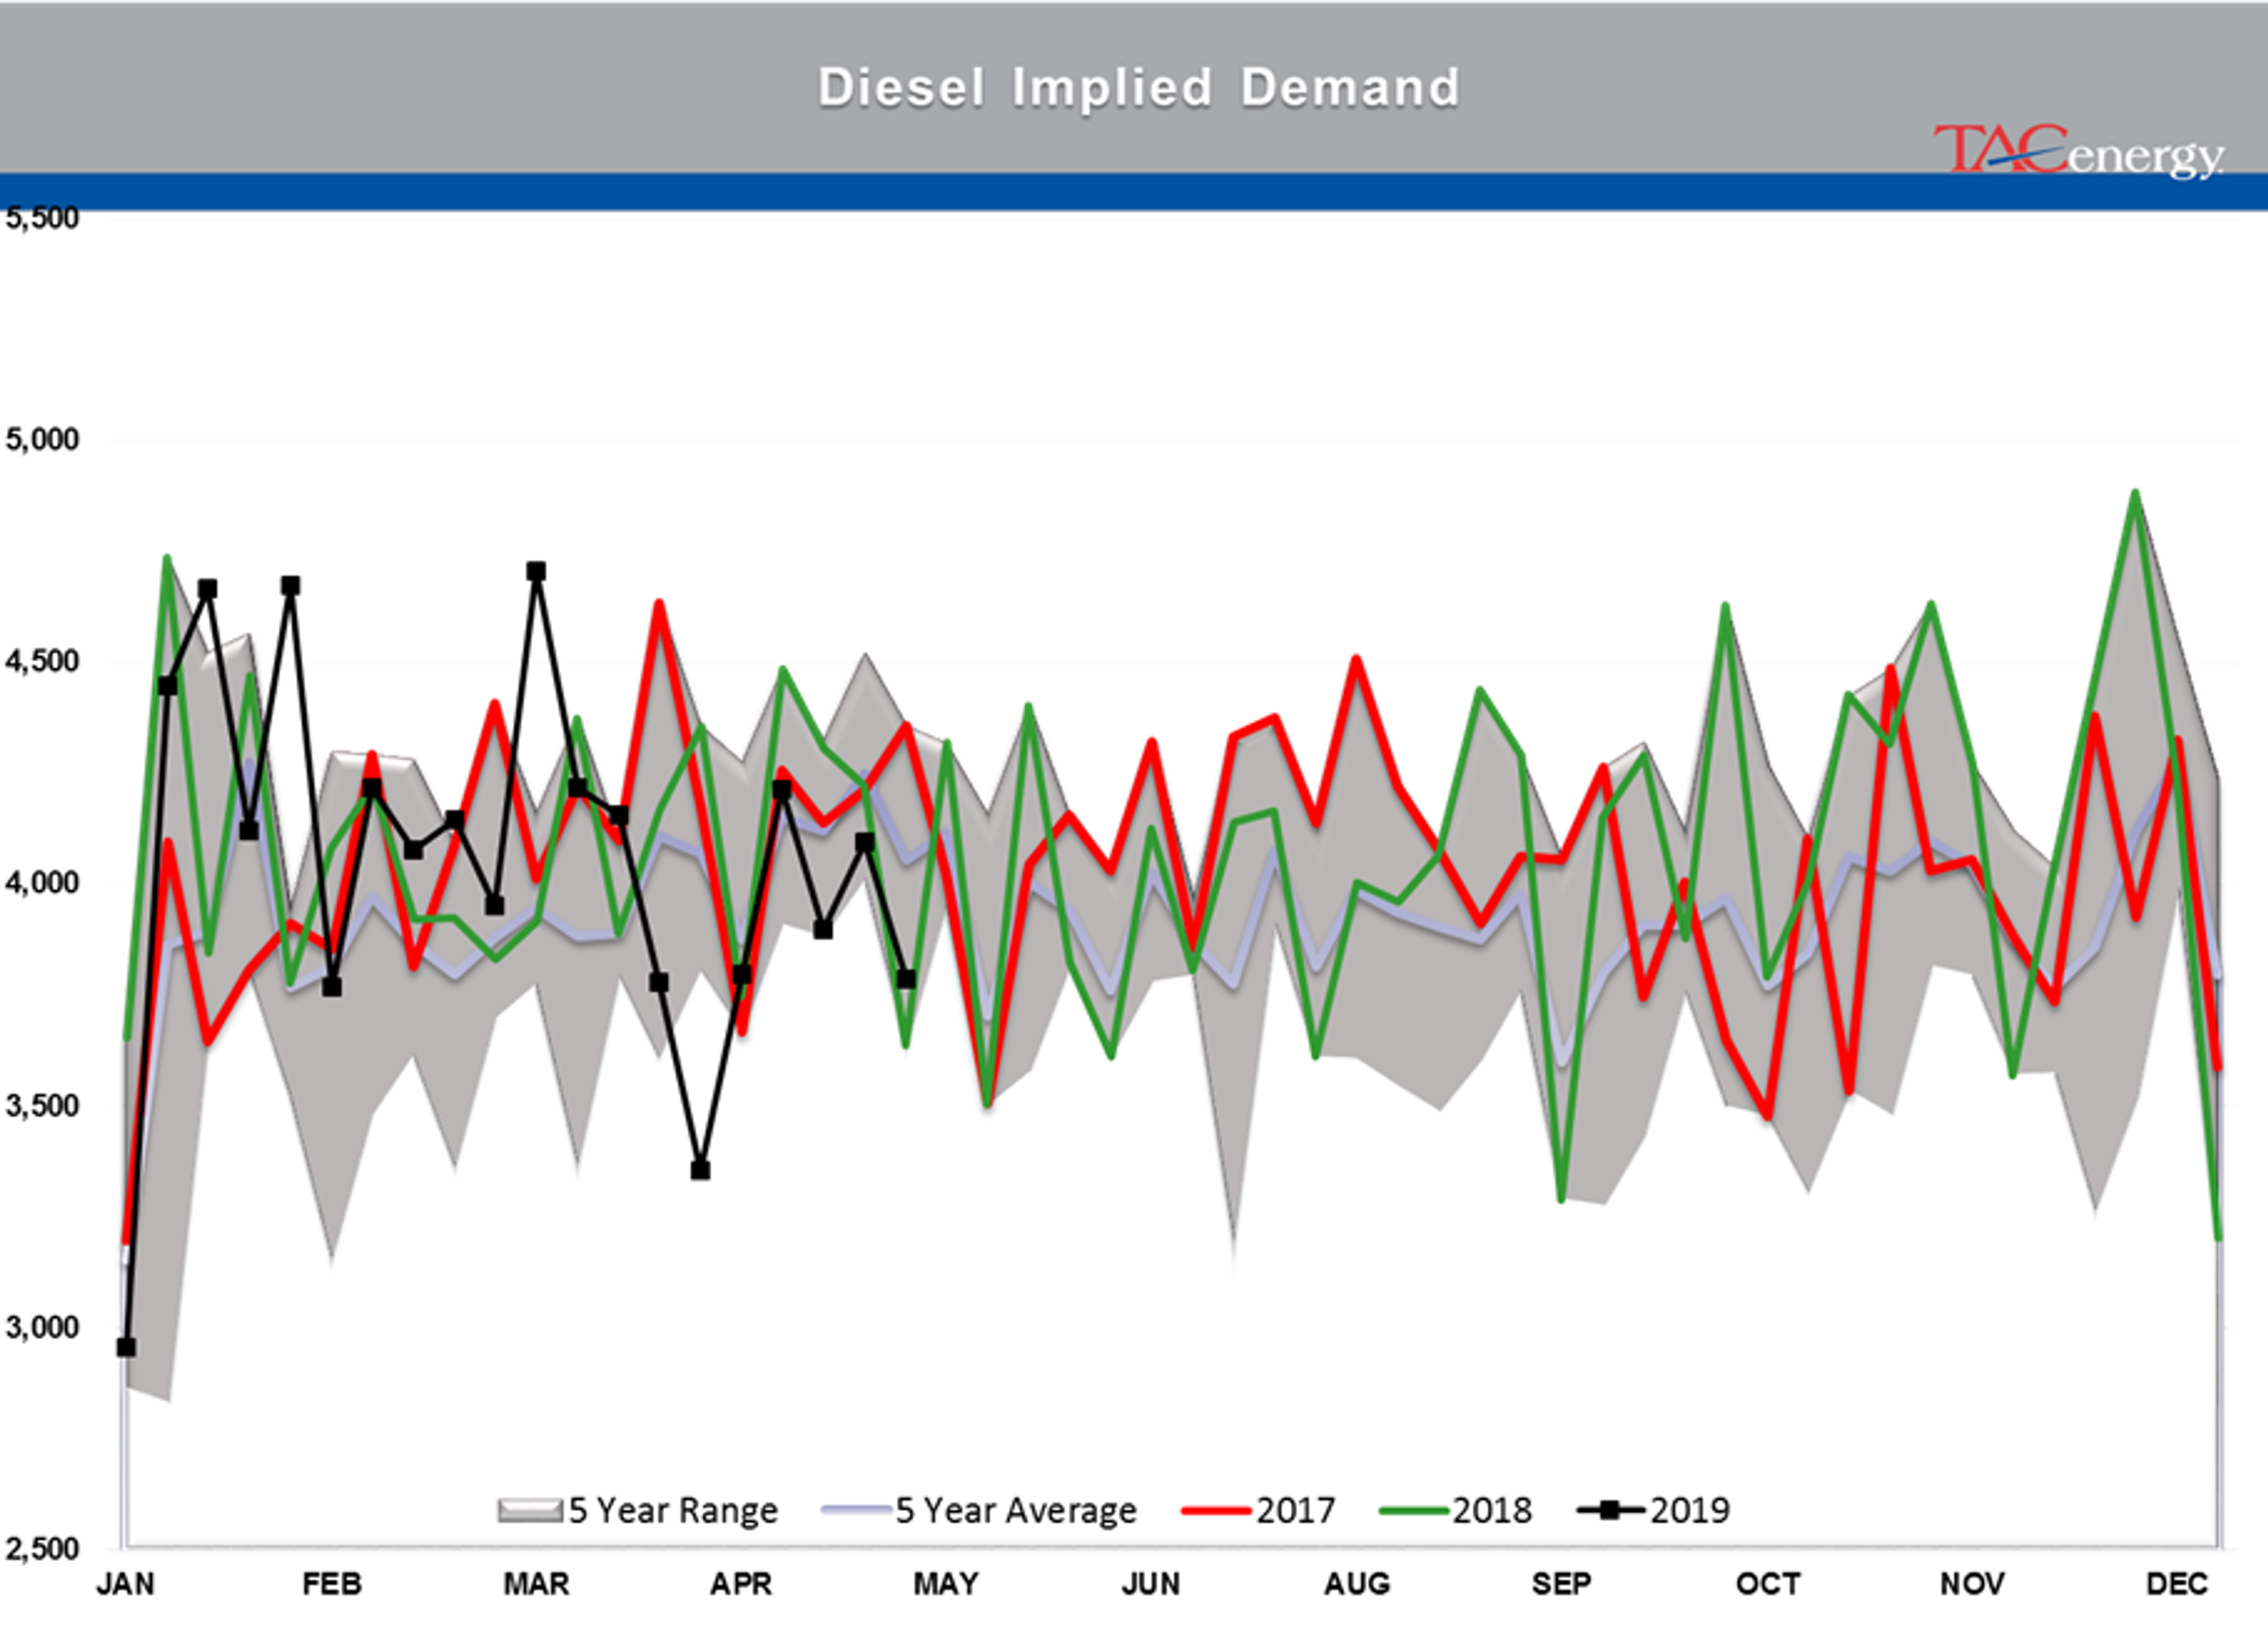
Task: Click the SEP x-axis label
Action: [x=1561, y=1584]
